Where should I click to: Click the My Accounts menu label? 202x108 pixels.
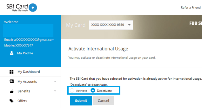[27, 81]
